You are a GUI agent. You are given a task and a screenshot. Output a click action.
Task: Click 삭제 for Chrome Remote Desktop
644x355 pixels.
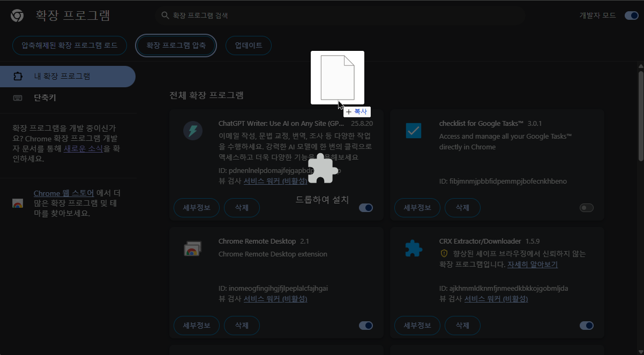point(242,326)
